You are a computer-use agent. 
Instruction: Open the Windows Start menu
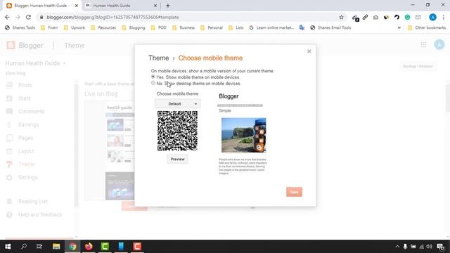[8, 247]
